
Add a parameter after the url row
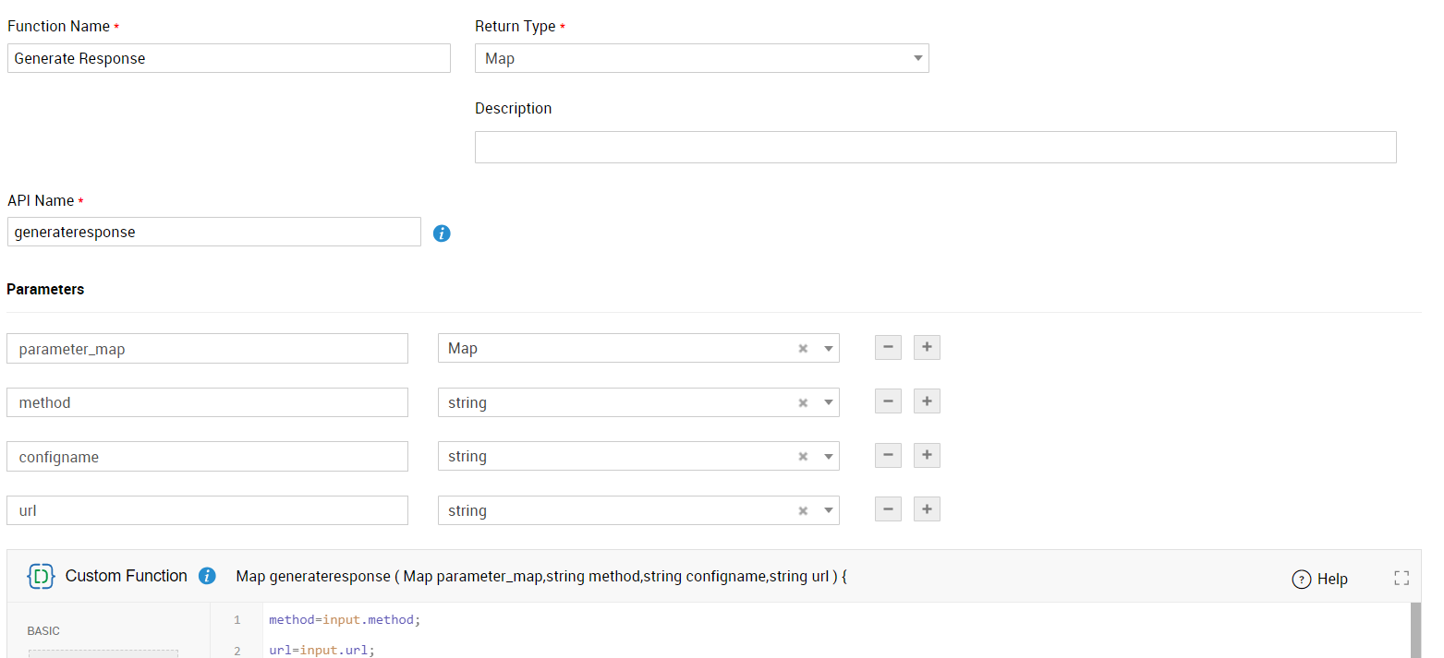coord(927,509)
